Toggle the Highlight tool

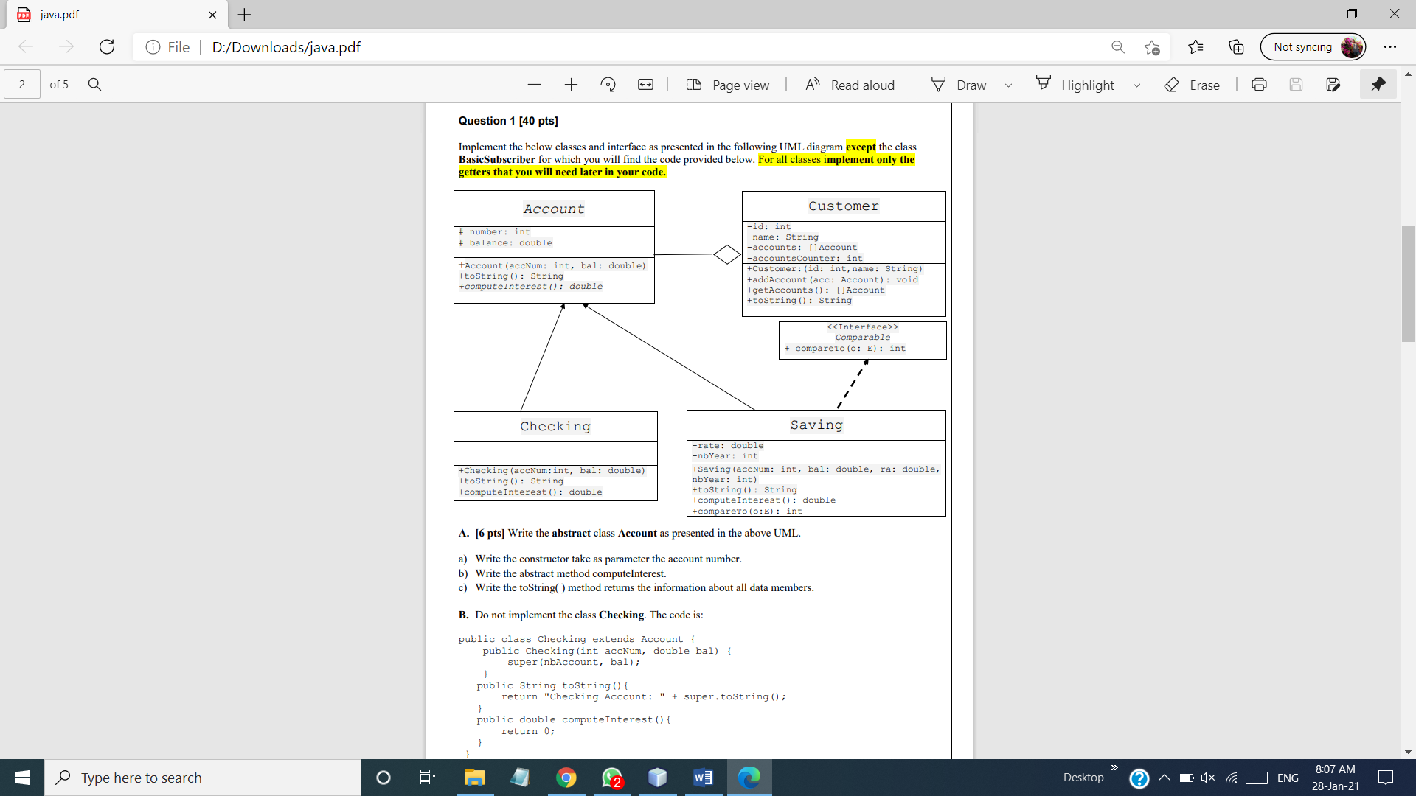tap(1076, 84)
